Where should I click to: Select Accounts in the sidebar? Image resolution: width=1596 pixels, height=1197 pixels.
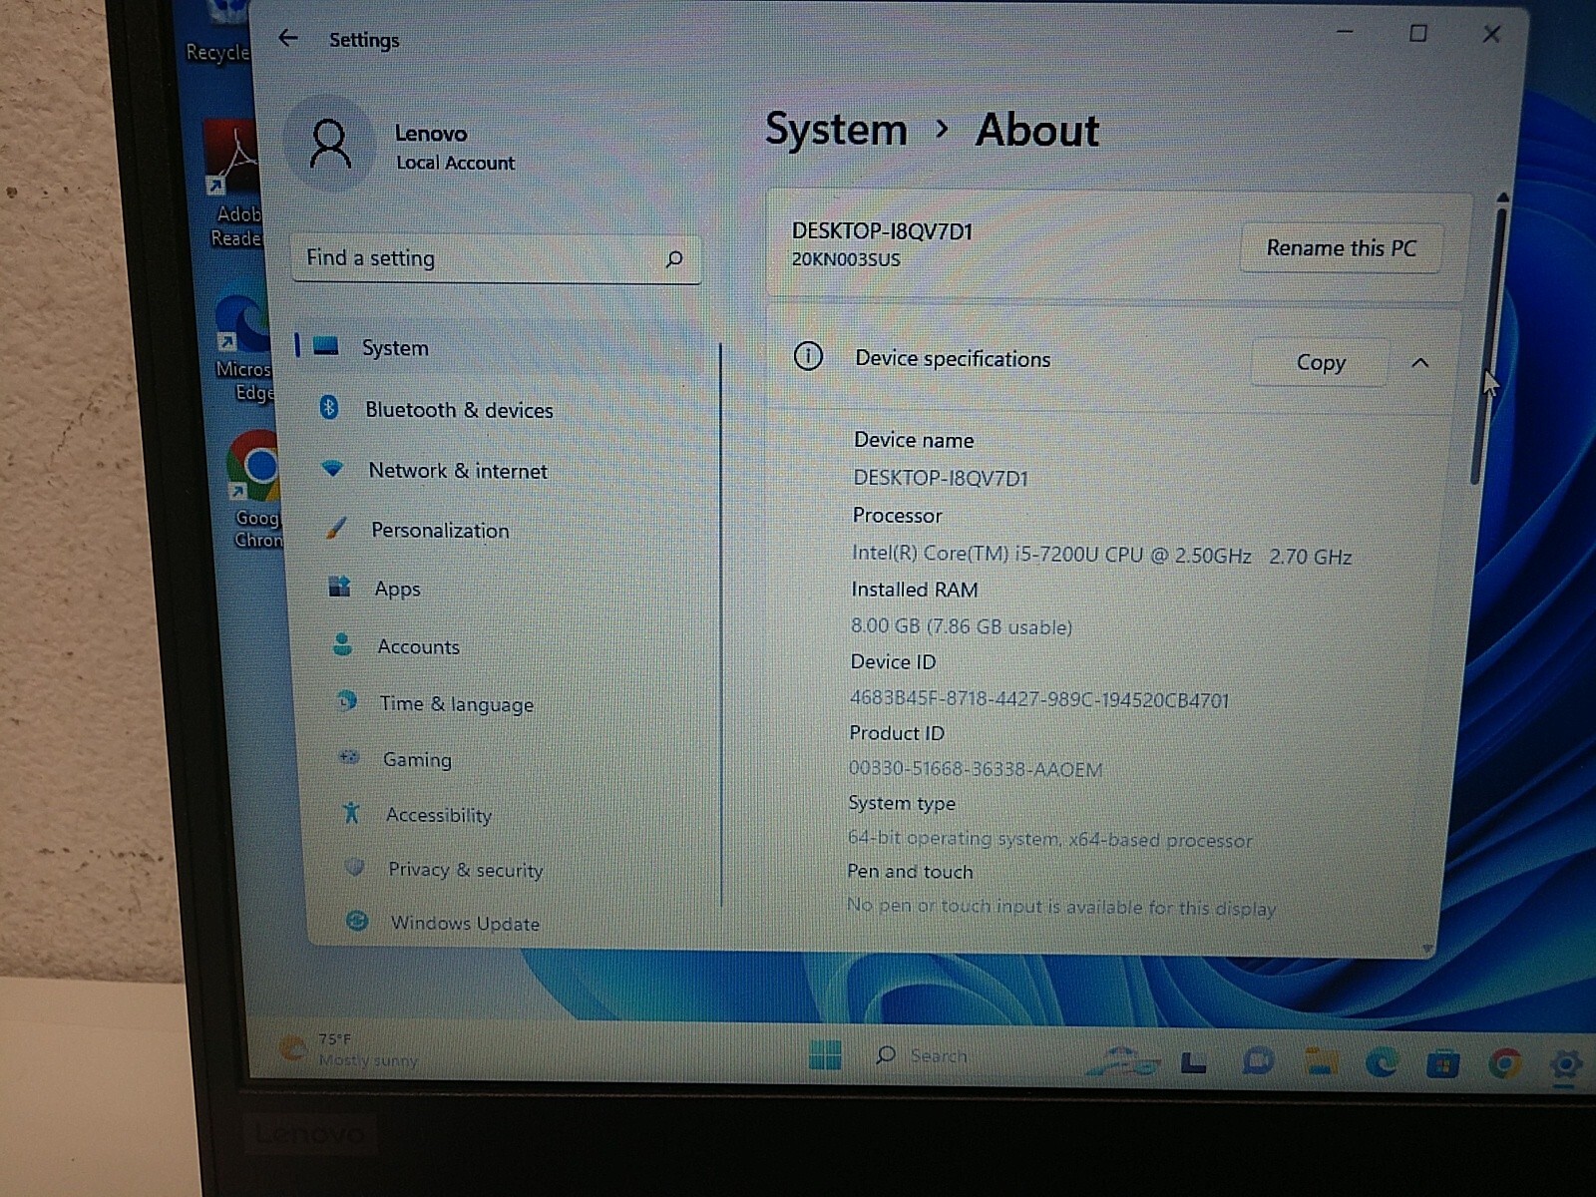(x=418, y=646)
